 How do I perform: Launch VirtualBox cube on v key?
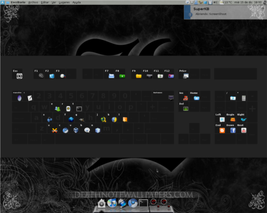pyautogui.click(x=76, y=130)
